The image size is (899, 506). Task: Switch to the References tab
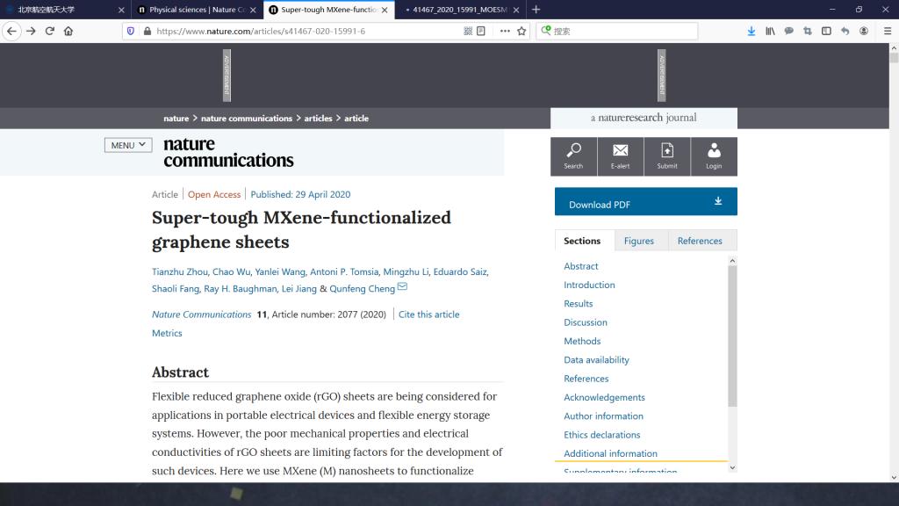click(700, 241)
